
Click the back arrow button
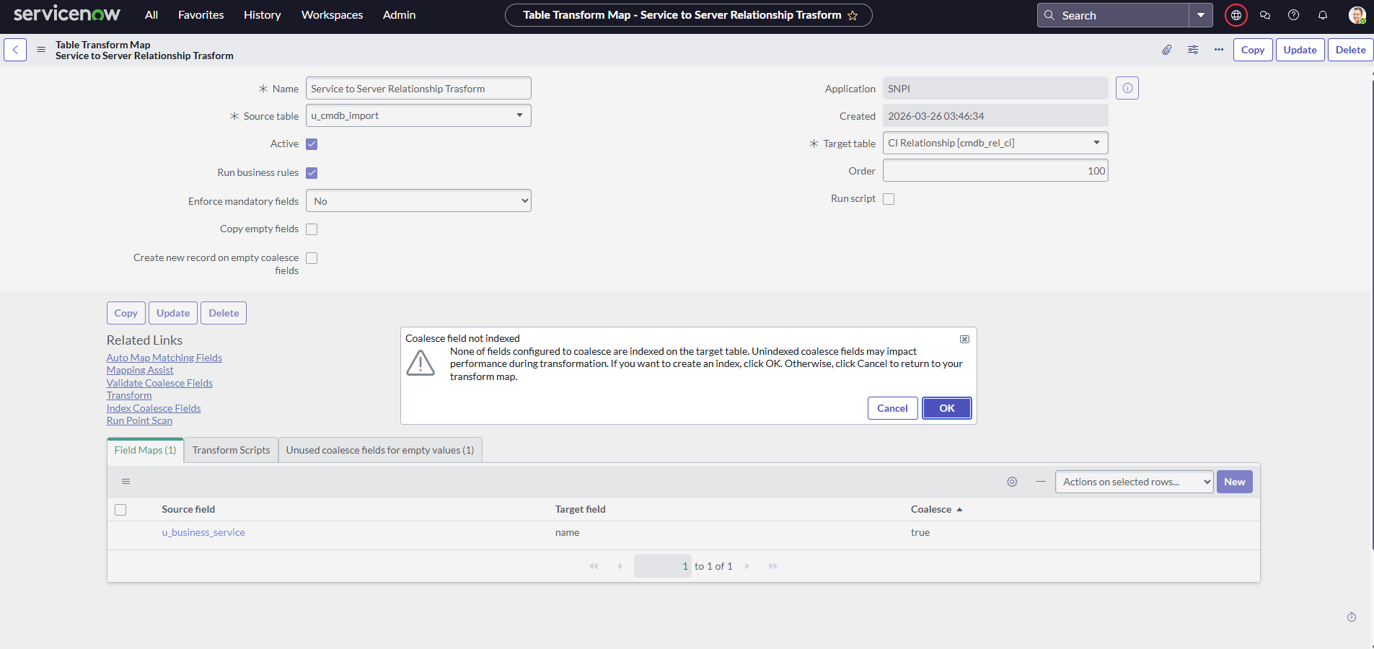coord(15,50)
